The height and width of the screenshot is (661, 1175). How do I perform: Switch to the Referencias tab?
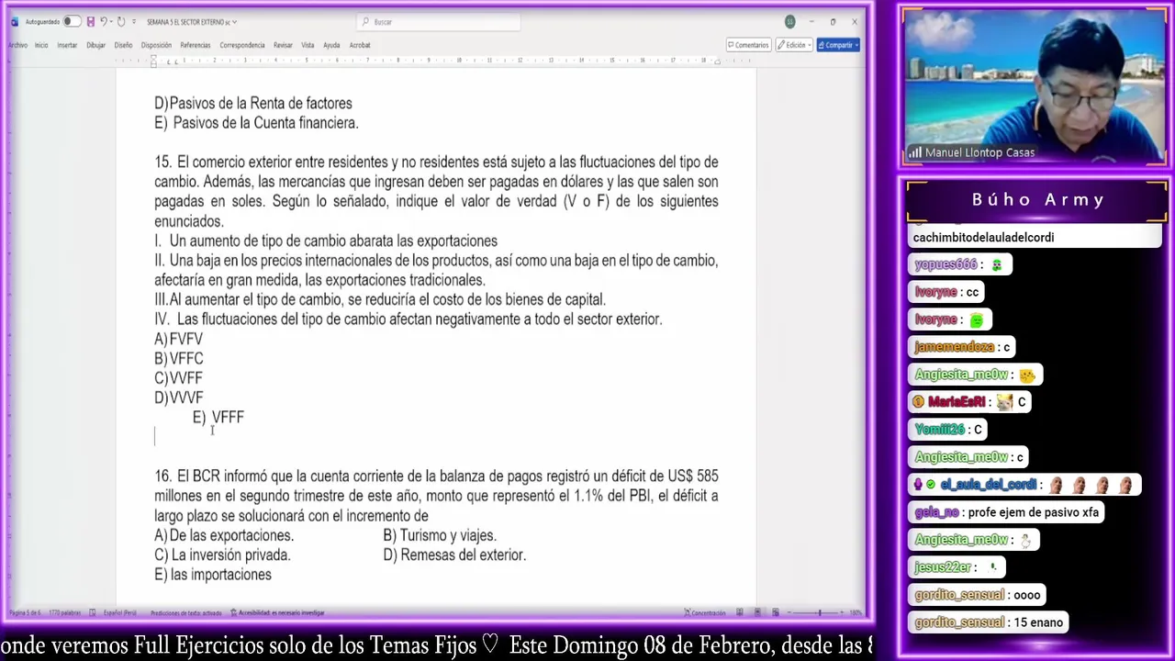tap(196, 45)
